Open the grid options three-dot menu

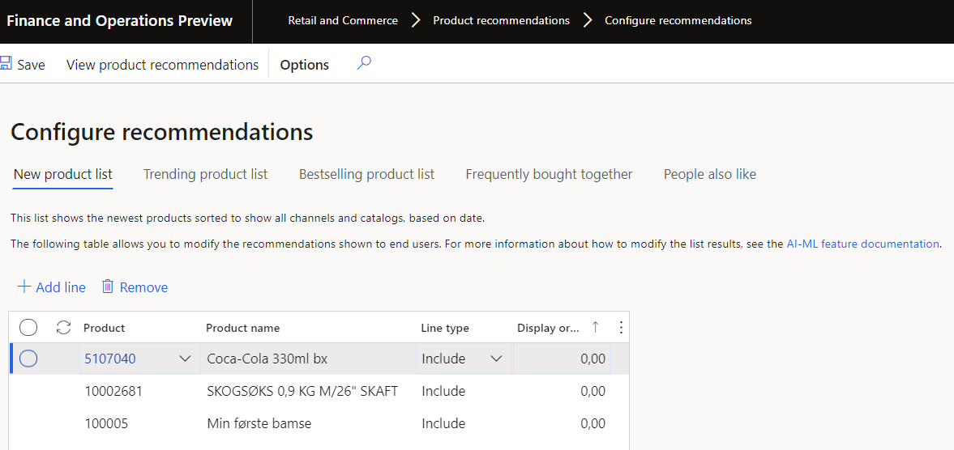[x=621, y=328]
